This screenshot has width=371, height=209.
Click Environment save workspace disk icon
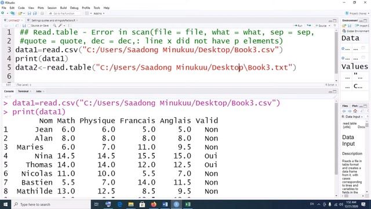click(x=350, y=26)
